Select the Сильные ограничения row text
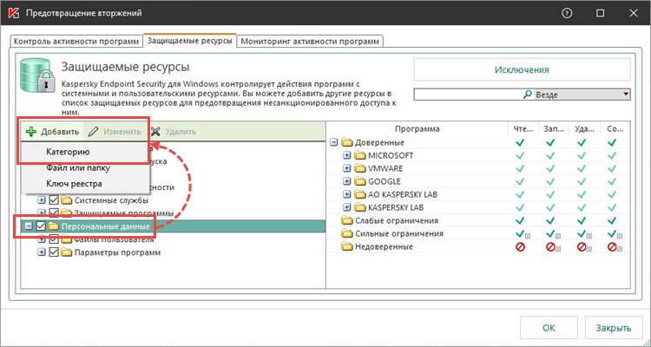Screen dimensions: 651x347 coord(399,233)
